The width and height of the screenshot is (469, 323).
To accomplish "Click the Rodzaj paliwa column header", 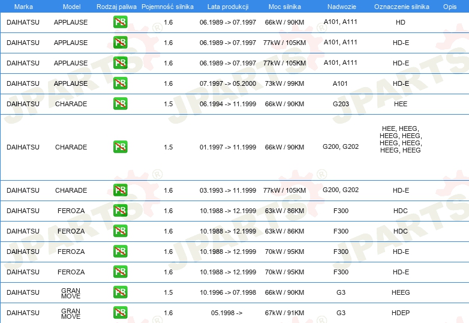I will [116, 7].
